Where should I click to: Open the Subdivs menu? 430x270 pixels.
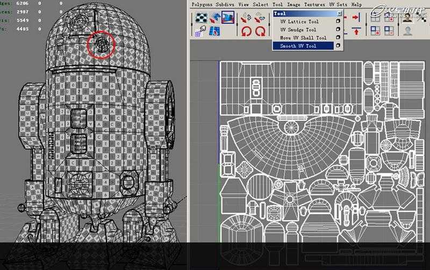point(225,5)
